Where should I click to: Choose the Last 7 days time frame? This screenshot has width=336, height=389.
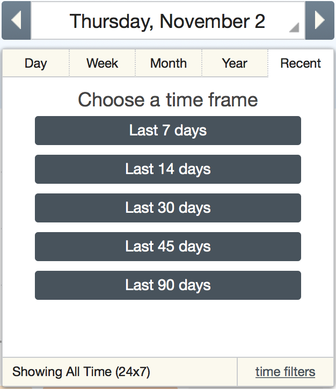(x=168, y=131)
